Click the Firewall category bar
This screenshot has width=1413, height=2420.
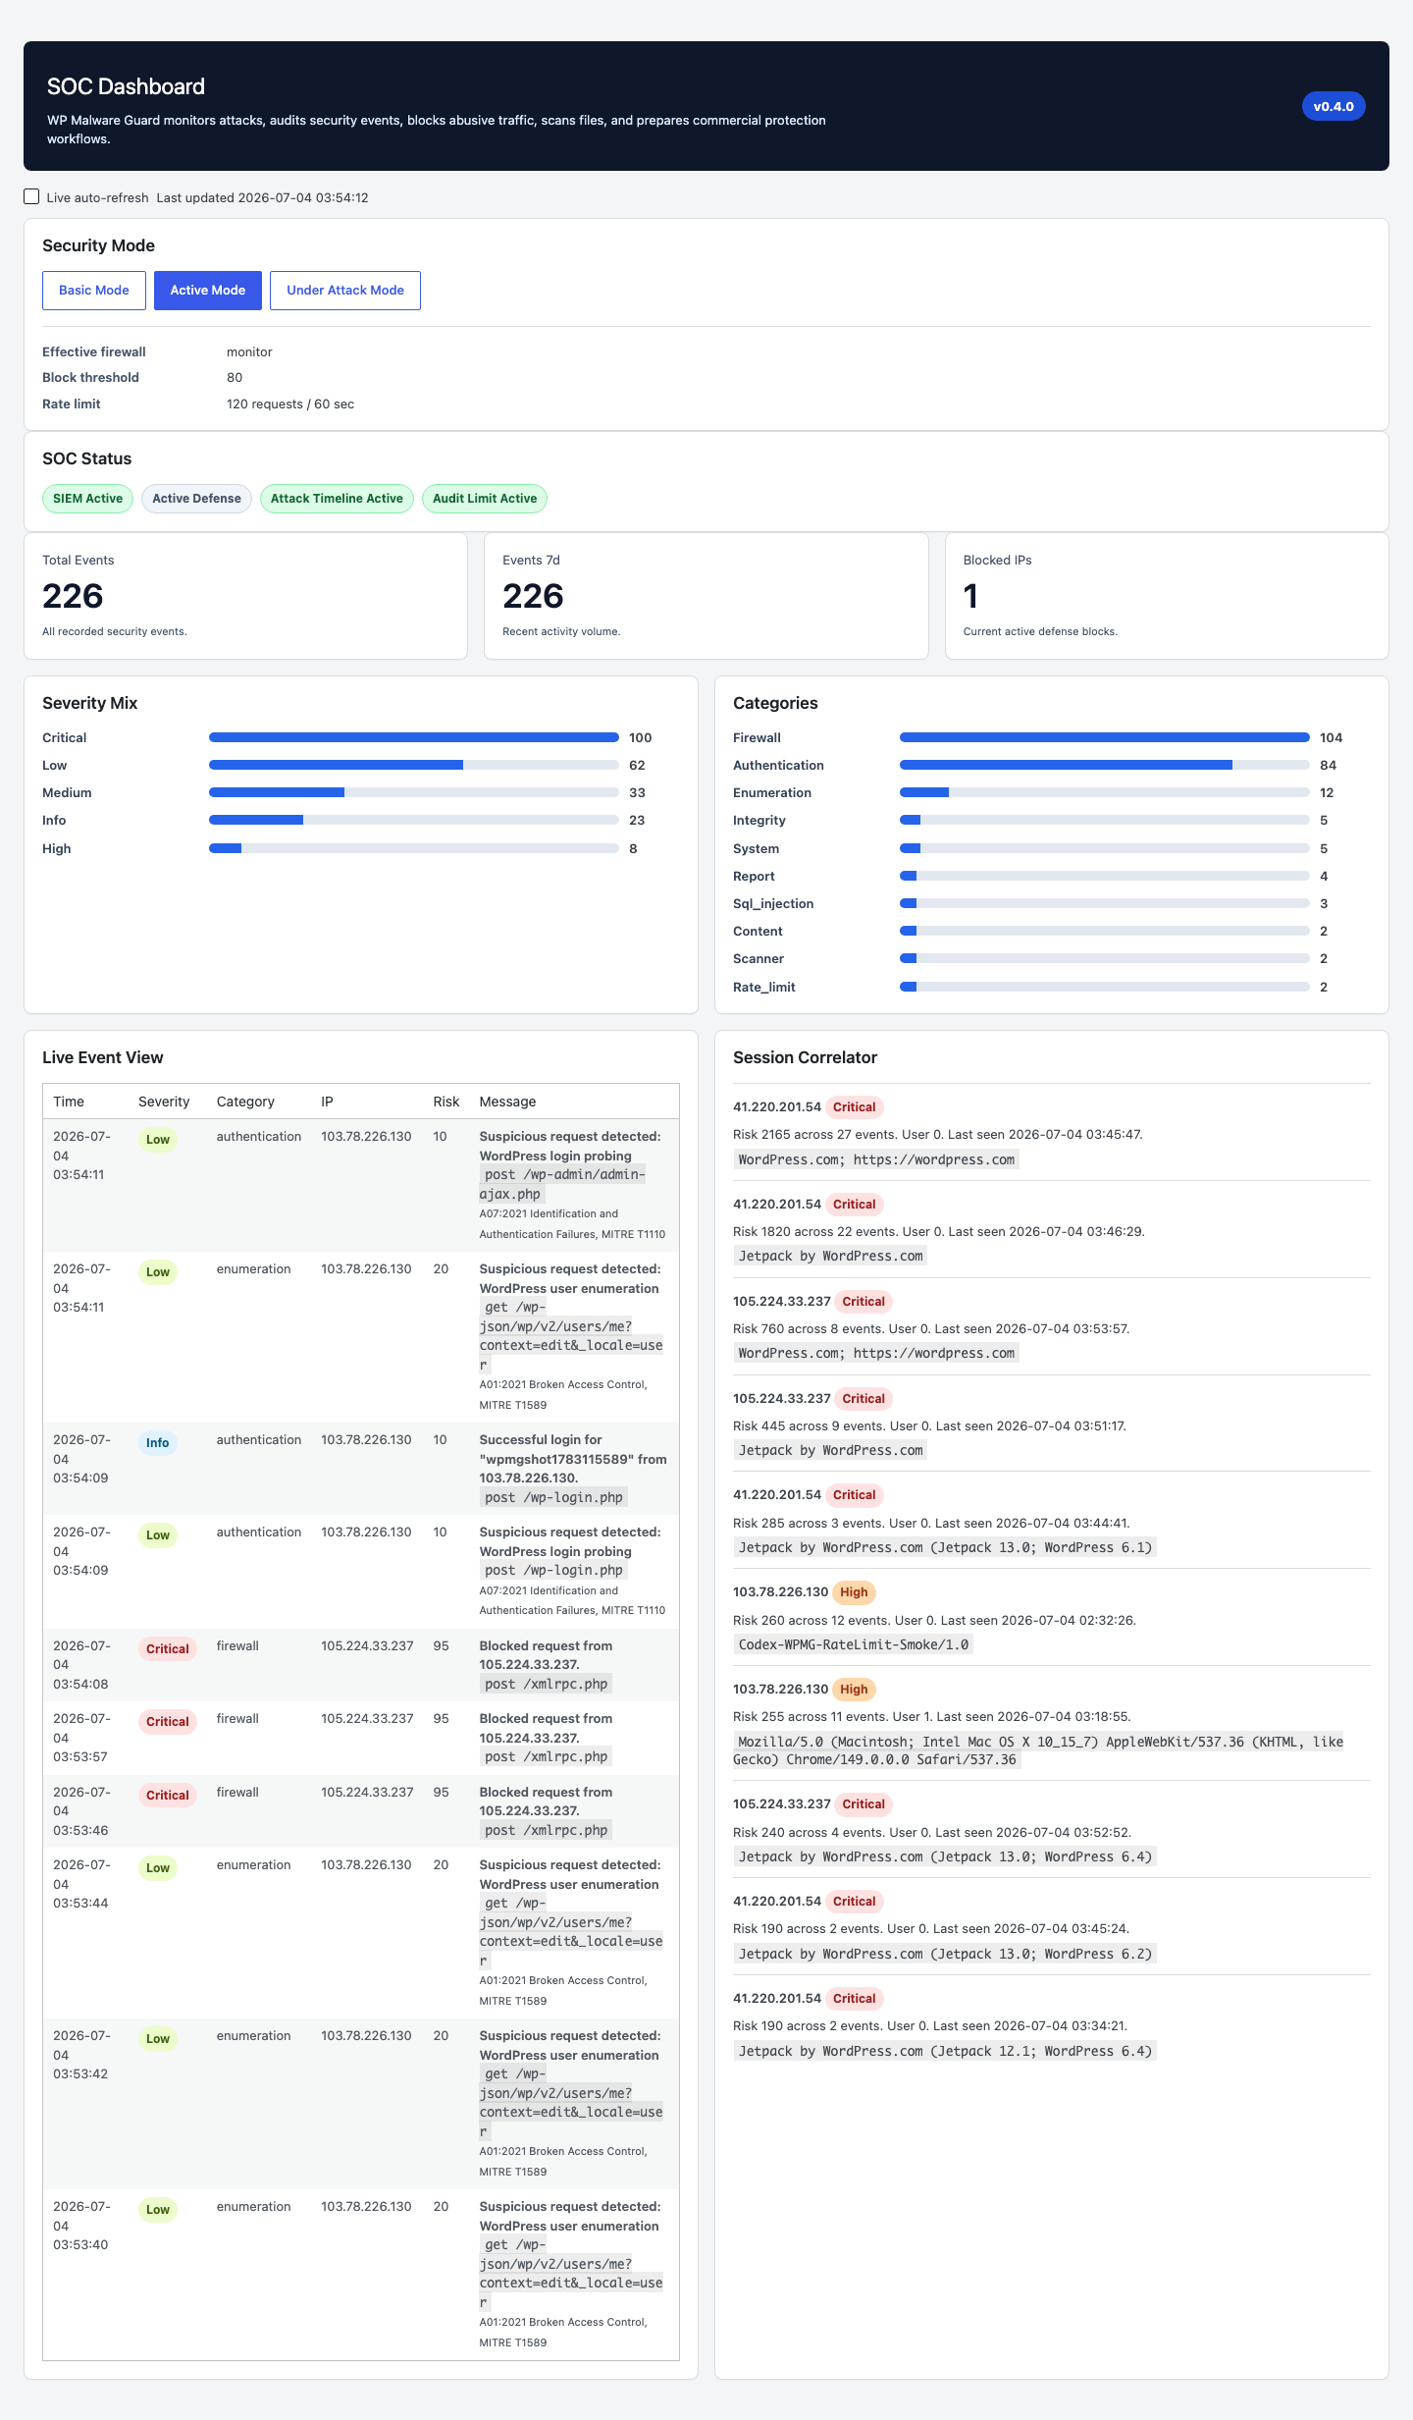click(x=1105, y=737)
